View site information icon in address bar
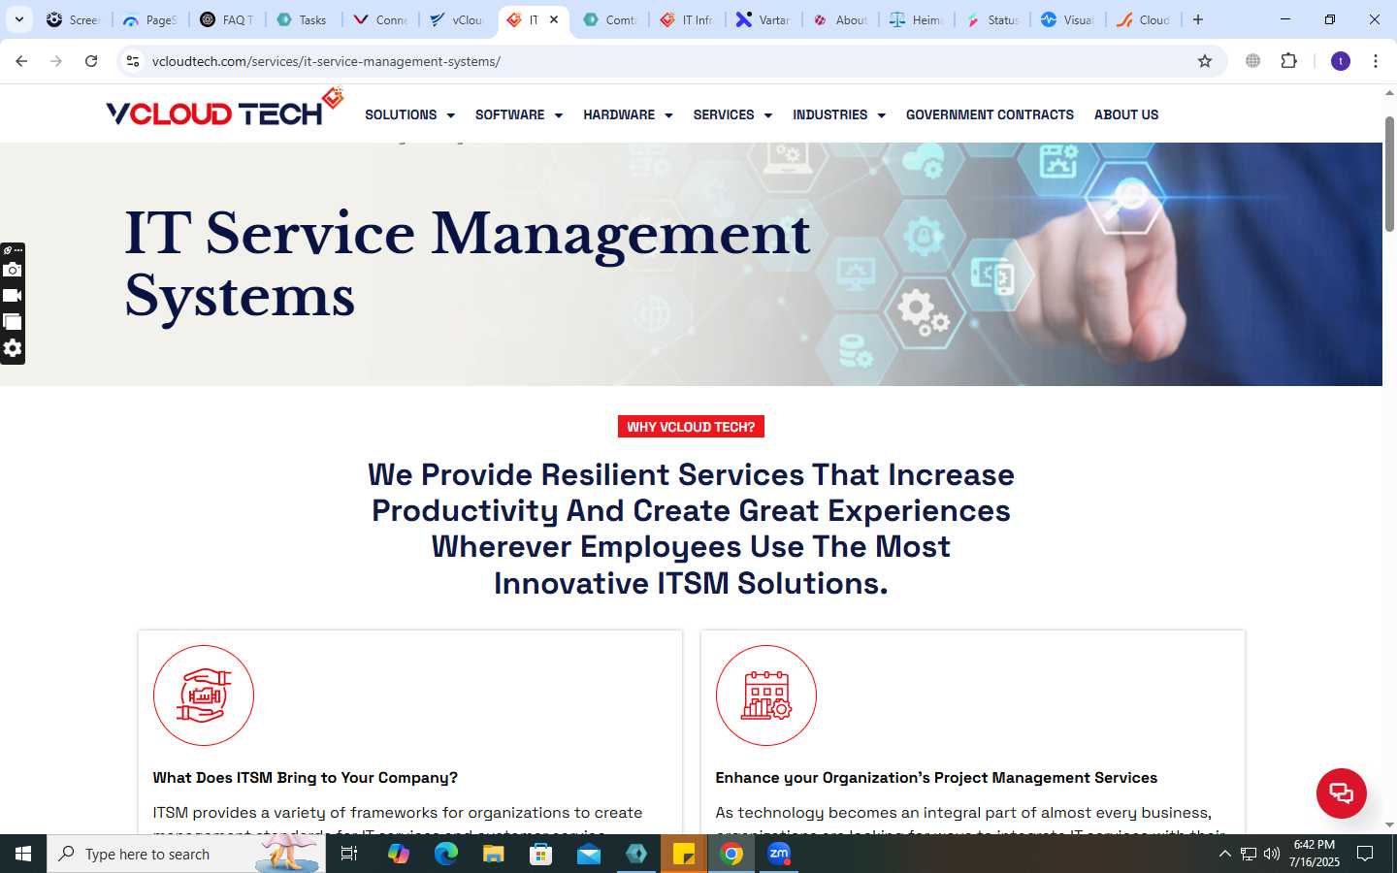 pyautogui.click(x=133, y=61)
